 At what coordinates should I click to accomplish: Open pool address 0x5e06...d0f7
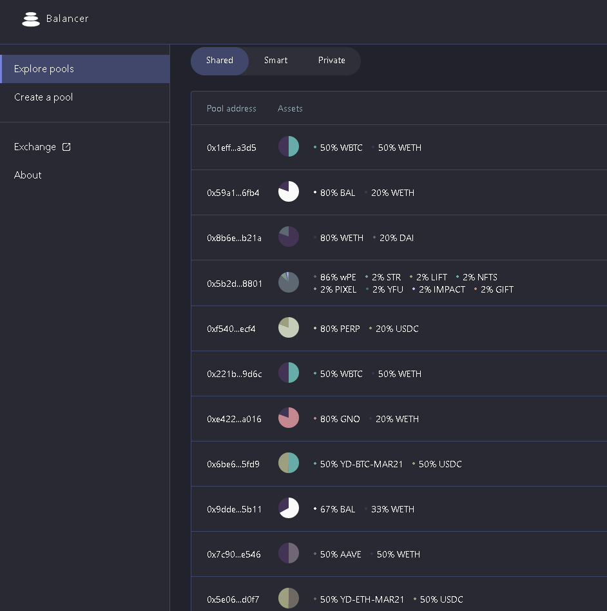tap(233, 600)
